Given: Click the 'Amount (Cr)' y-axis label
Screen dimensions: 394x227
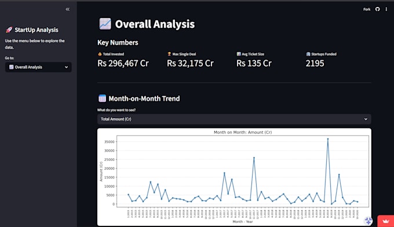Looking at the screenshot, I should (101, 171).
